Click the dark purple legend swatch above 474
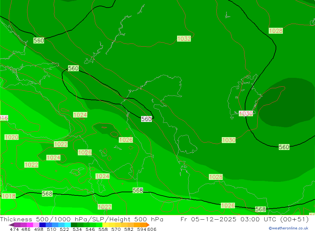315x231 pixels. pos(12,225)
